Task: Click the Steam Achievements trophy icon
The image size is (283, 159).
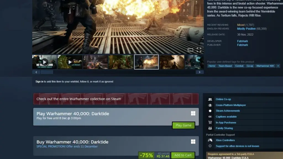Action: click(209, 111)
